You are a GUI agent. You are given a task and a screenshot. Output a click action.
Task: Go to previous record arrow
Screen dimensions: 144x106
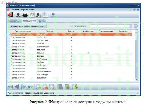click(x=17, y=87)
